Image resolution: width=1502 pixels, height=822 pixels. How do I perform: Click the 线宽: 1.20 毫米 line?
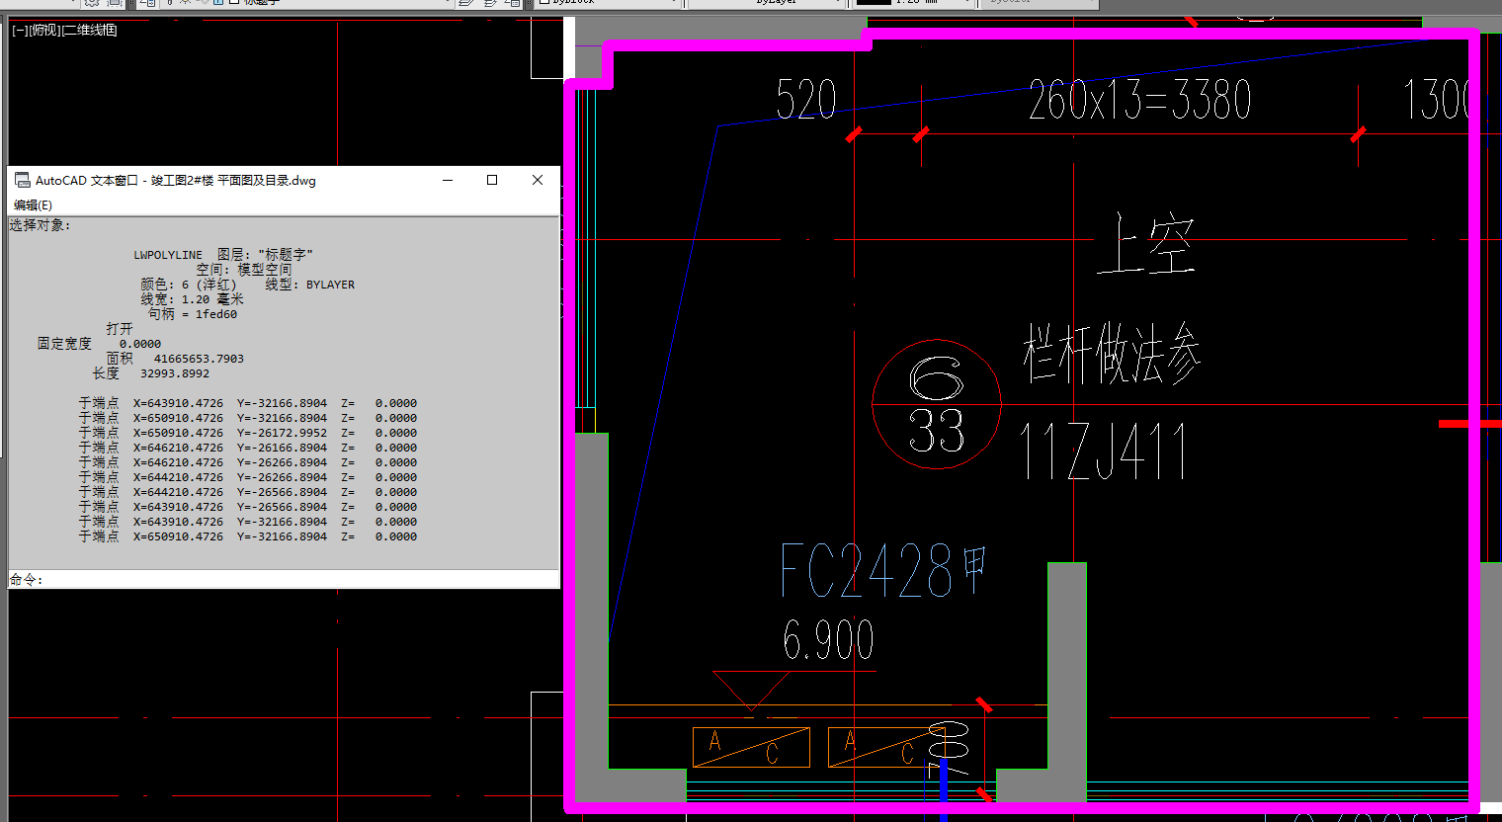coord(192,299)
